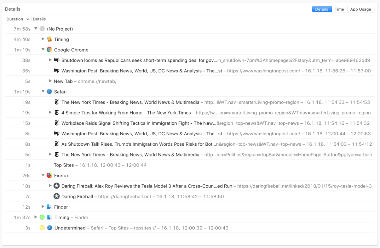
Task: Click the Washington Post favicon on the shutdown article
Action: coord(57,60)
